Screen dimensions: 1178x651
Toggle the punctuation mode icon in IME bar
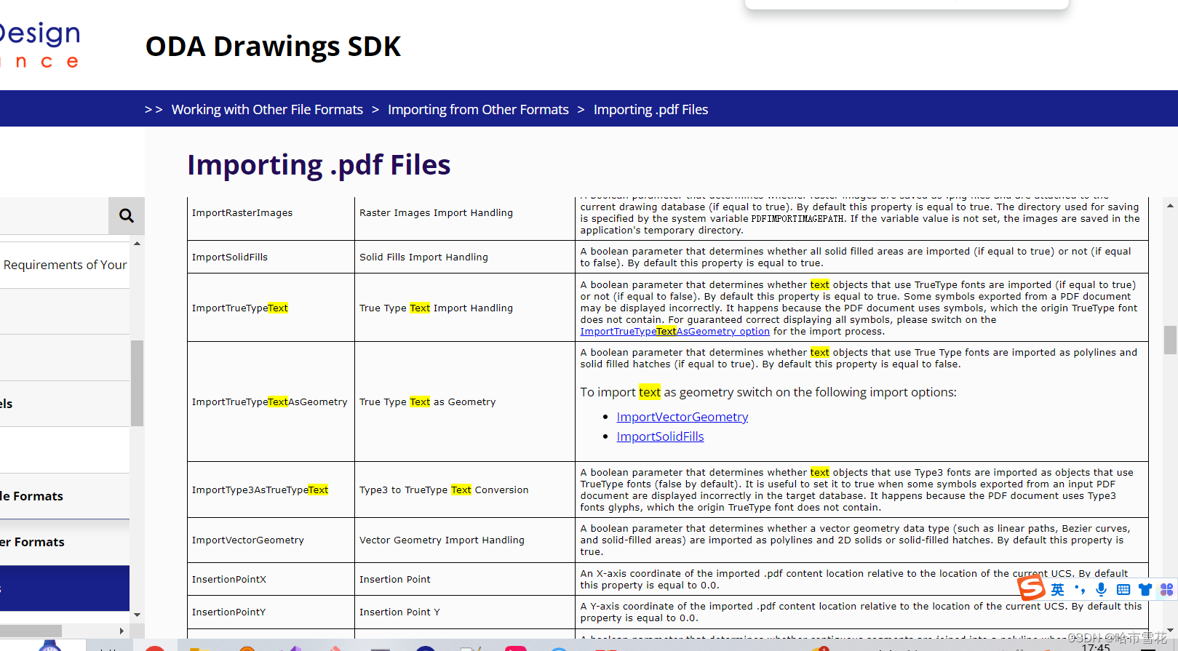click(1080, 590)
